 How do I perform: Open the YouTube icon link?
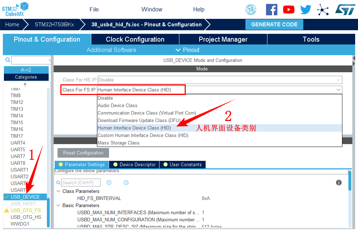288,10
